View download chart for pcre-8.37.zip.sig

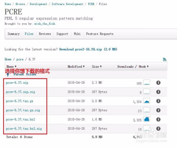(147, 91)
